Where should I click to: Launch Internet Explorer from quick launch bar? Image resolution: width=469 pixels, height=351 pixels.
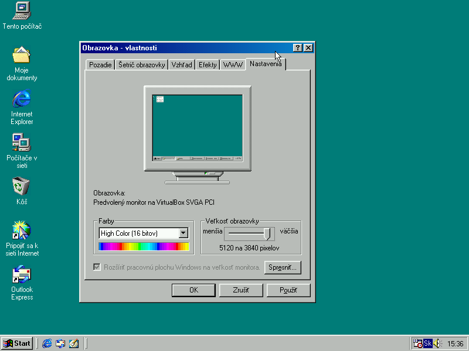tap(47, 343)
